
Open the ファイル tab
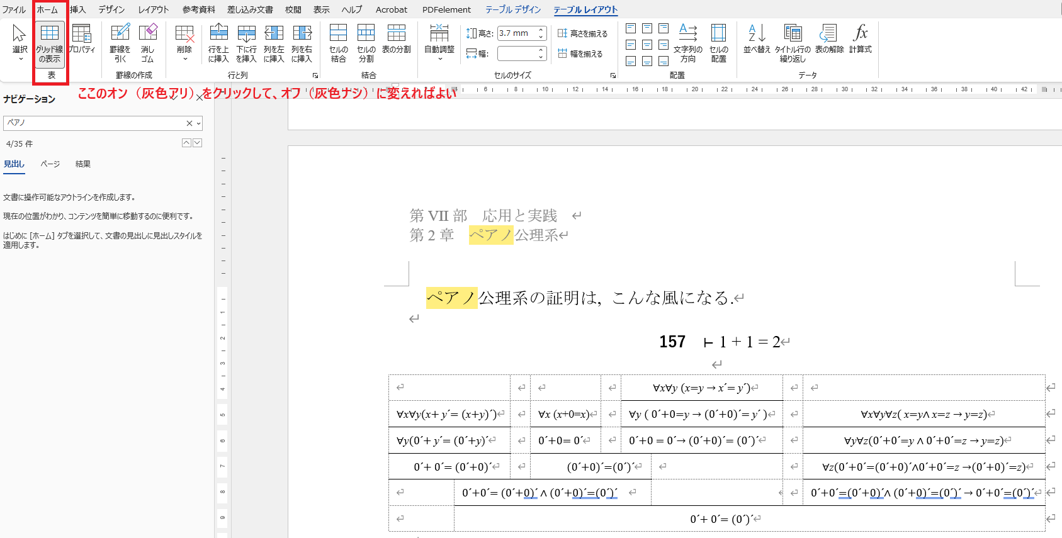(x=14, y=9)
